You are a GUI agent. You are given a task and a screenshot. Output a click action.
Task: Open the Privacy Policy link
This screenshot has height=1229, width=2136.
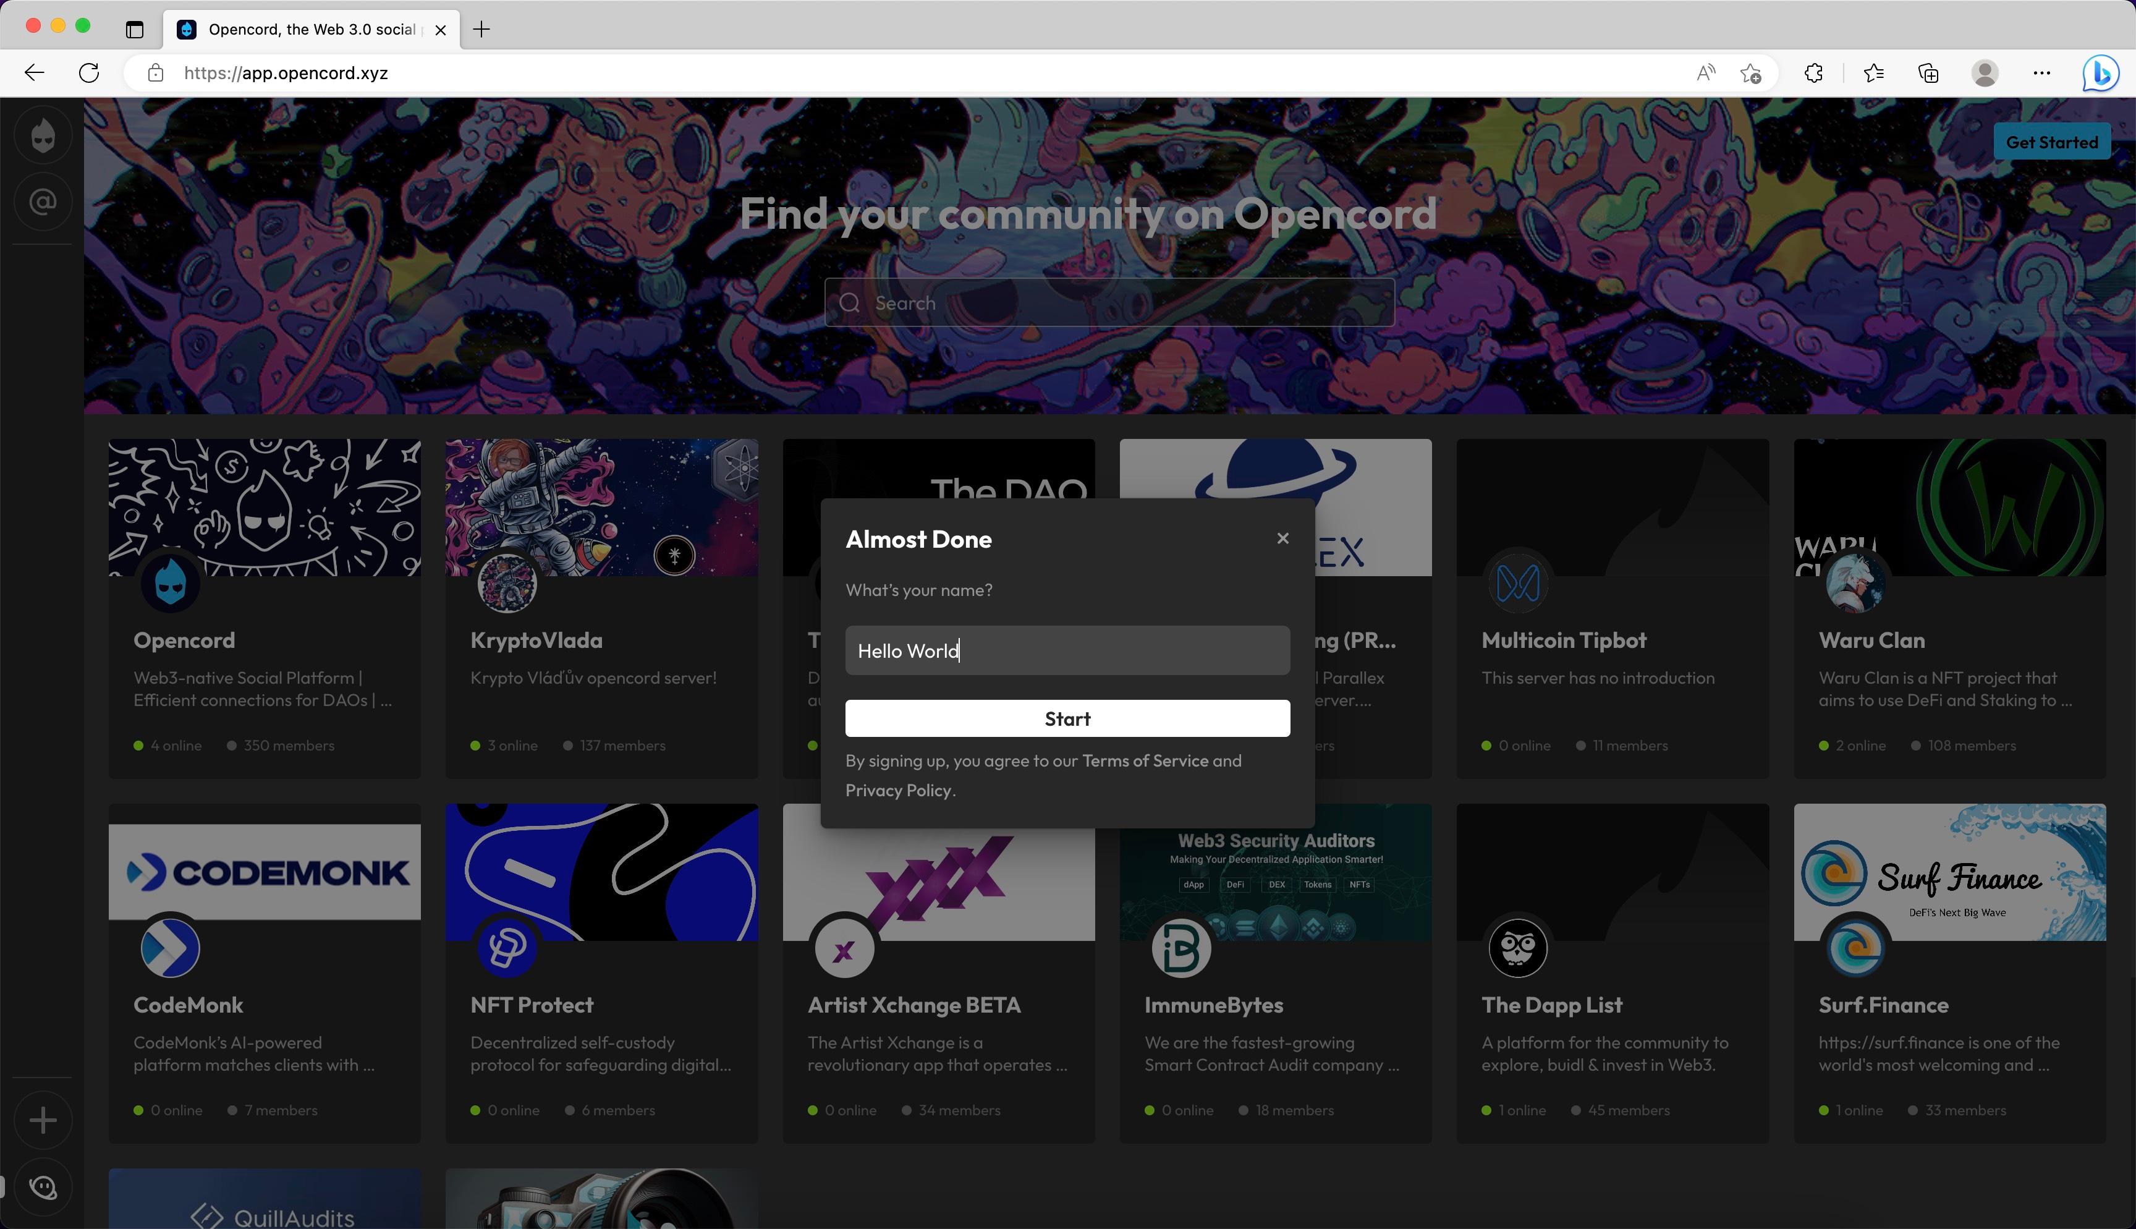click(x=897, y=790)
